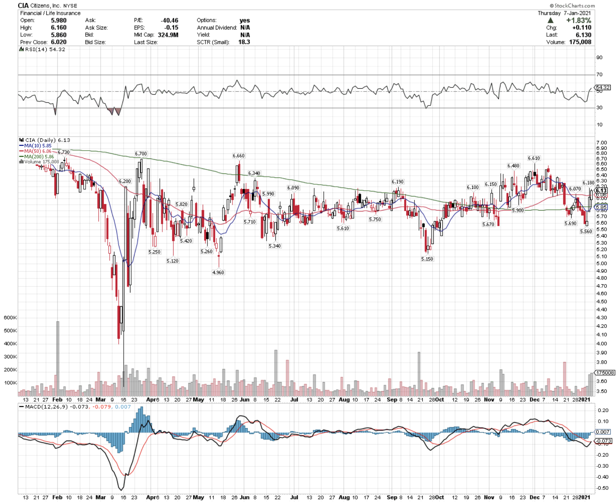Click the Prev Close value 6.020
The image size is (616, 503).
pos(59,42)
